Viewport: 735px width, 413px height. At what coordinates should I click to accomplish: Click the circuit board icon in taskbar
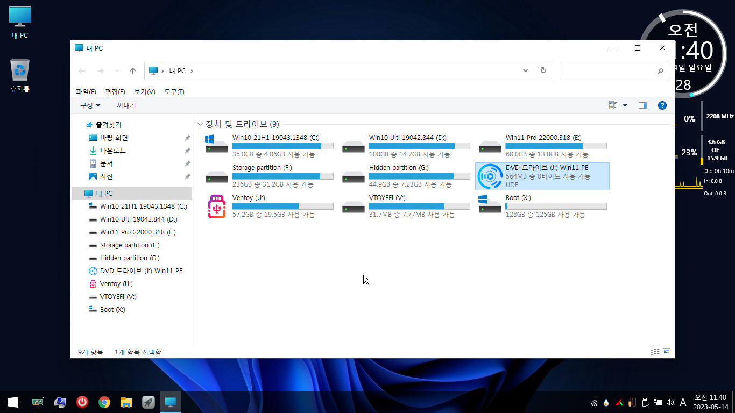coord(38,402)
